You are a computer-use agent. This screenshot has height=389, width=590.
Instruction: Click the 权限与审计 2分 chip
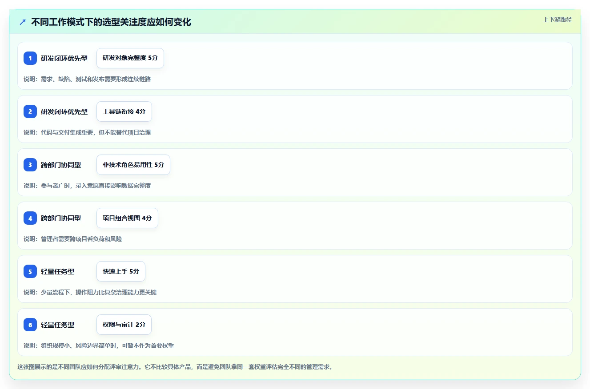124,325
